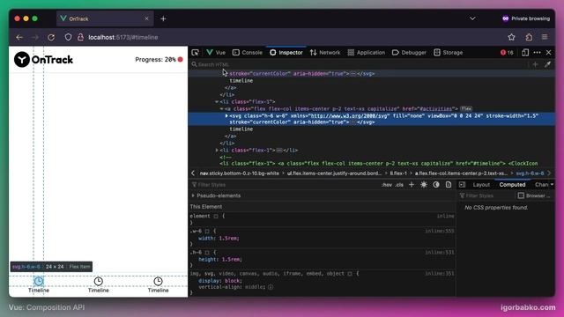Open DevTools more options menu
Image resolution: width=564 pixels, height=317 pixels.
click(x=537, y=53)
